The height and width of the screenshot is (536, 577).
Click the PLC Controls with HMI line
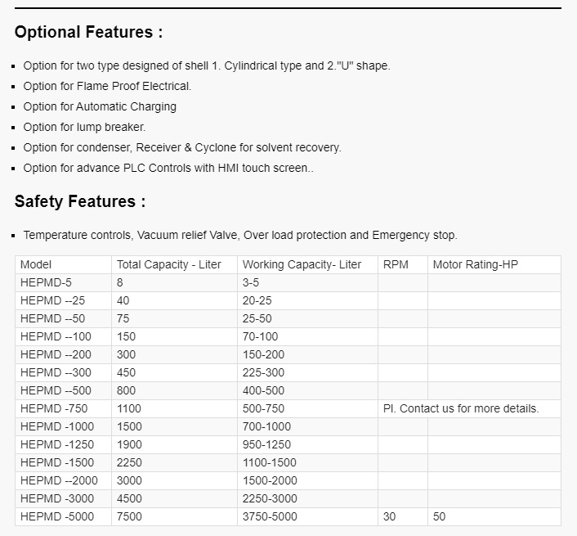(168, 168)
